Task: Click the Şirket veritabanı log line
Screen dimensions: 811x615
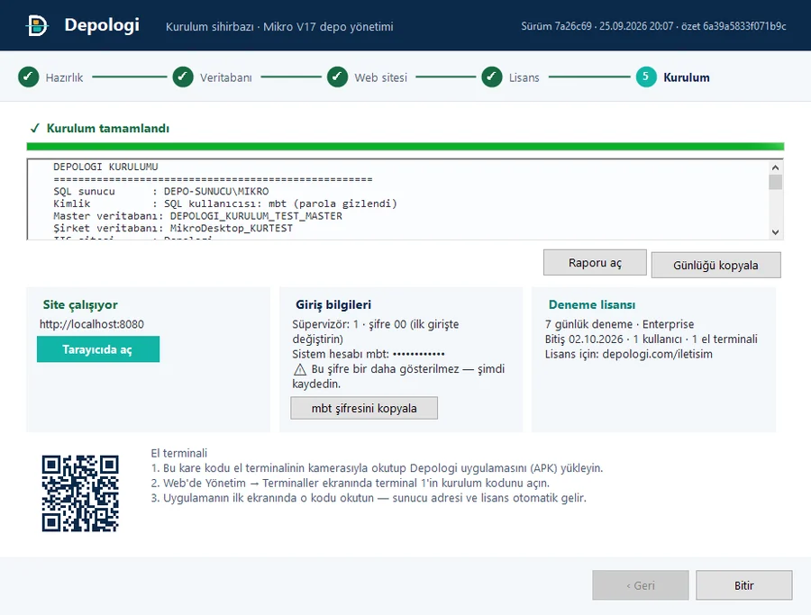Action: 173,229
